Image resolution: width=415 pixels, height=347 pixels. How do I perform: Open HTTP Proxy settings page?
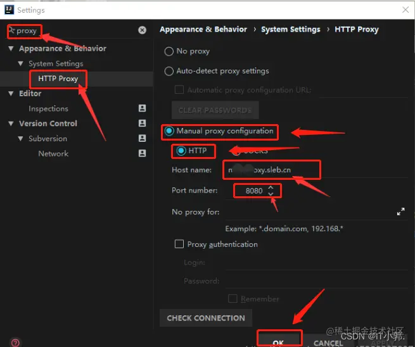(58, 79)
